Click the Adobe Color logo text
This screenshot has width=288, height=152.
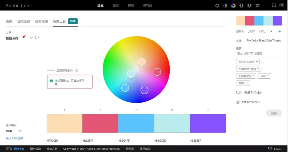19,6
